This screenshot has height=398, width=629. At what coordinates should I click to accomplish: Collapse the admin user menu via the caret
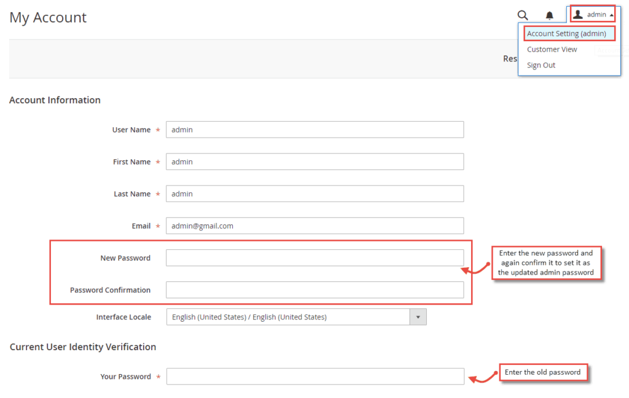pyautogui.click(x=612, y=14)
